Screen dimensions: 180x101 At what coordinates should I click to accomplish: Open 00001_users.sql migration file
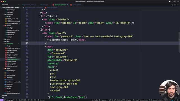[12, 19]
